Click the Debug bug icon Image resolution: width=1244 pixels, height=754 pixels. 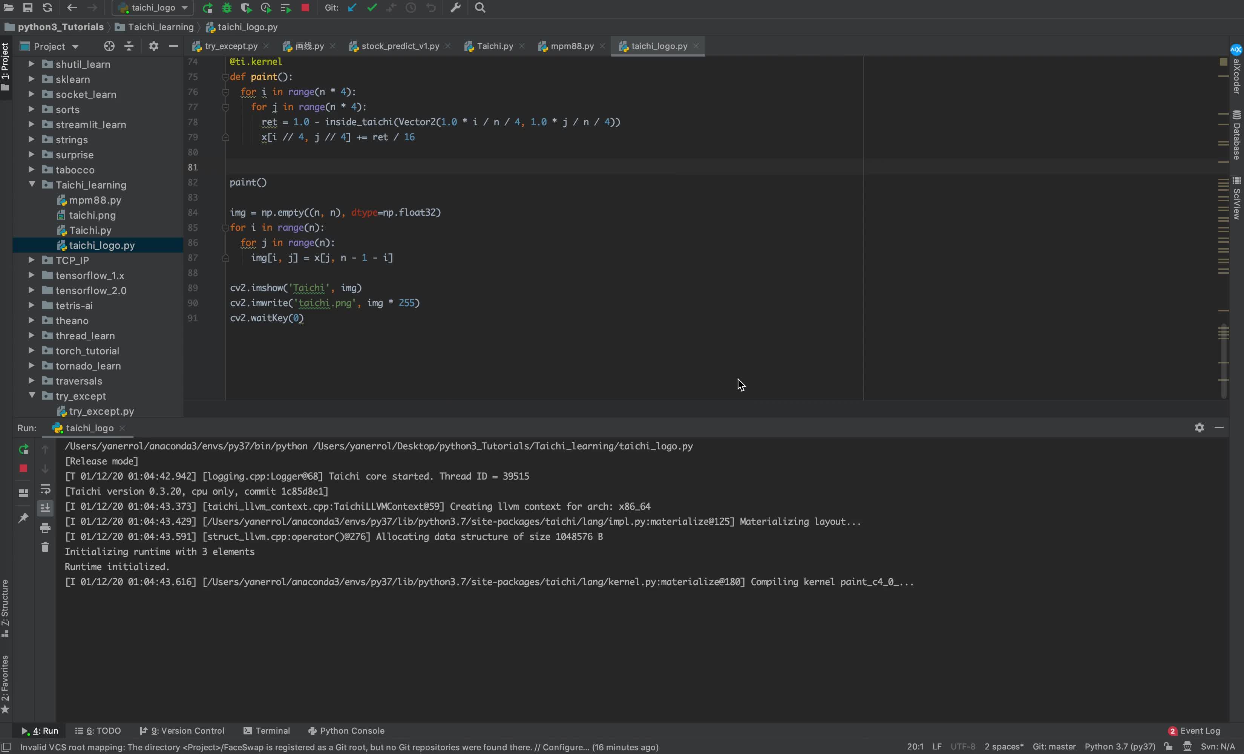click(x=227, y=8)
